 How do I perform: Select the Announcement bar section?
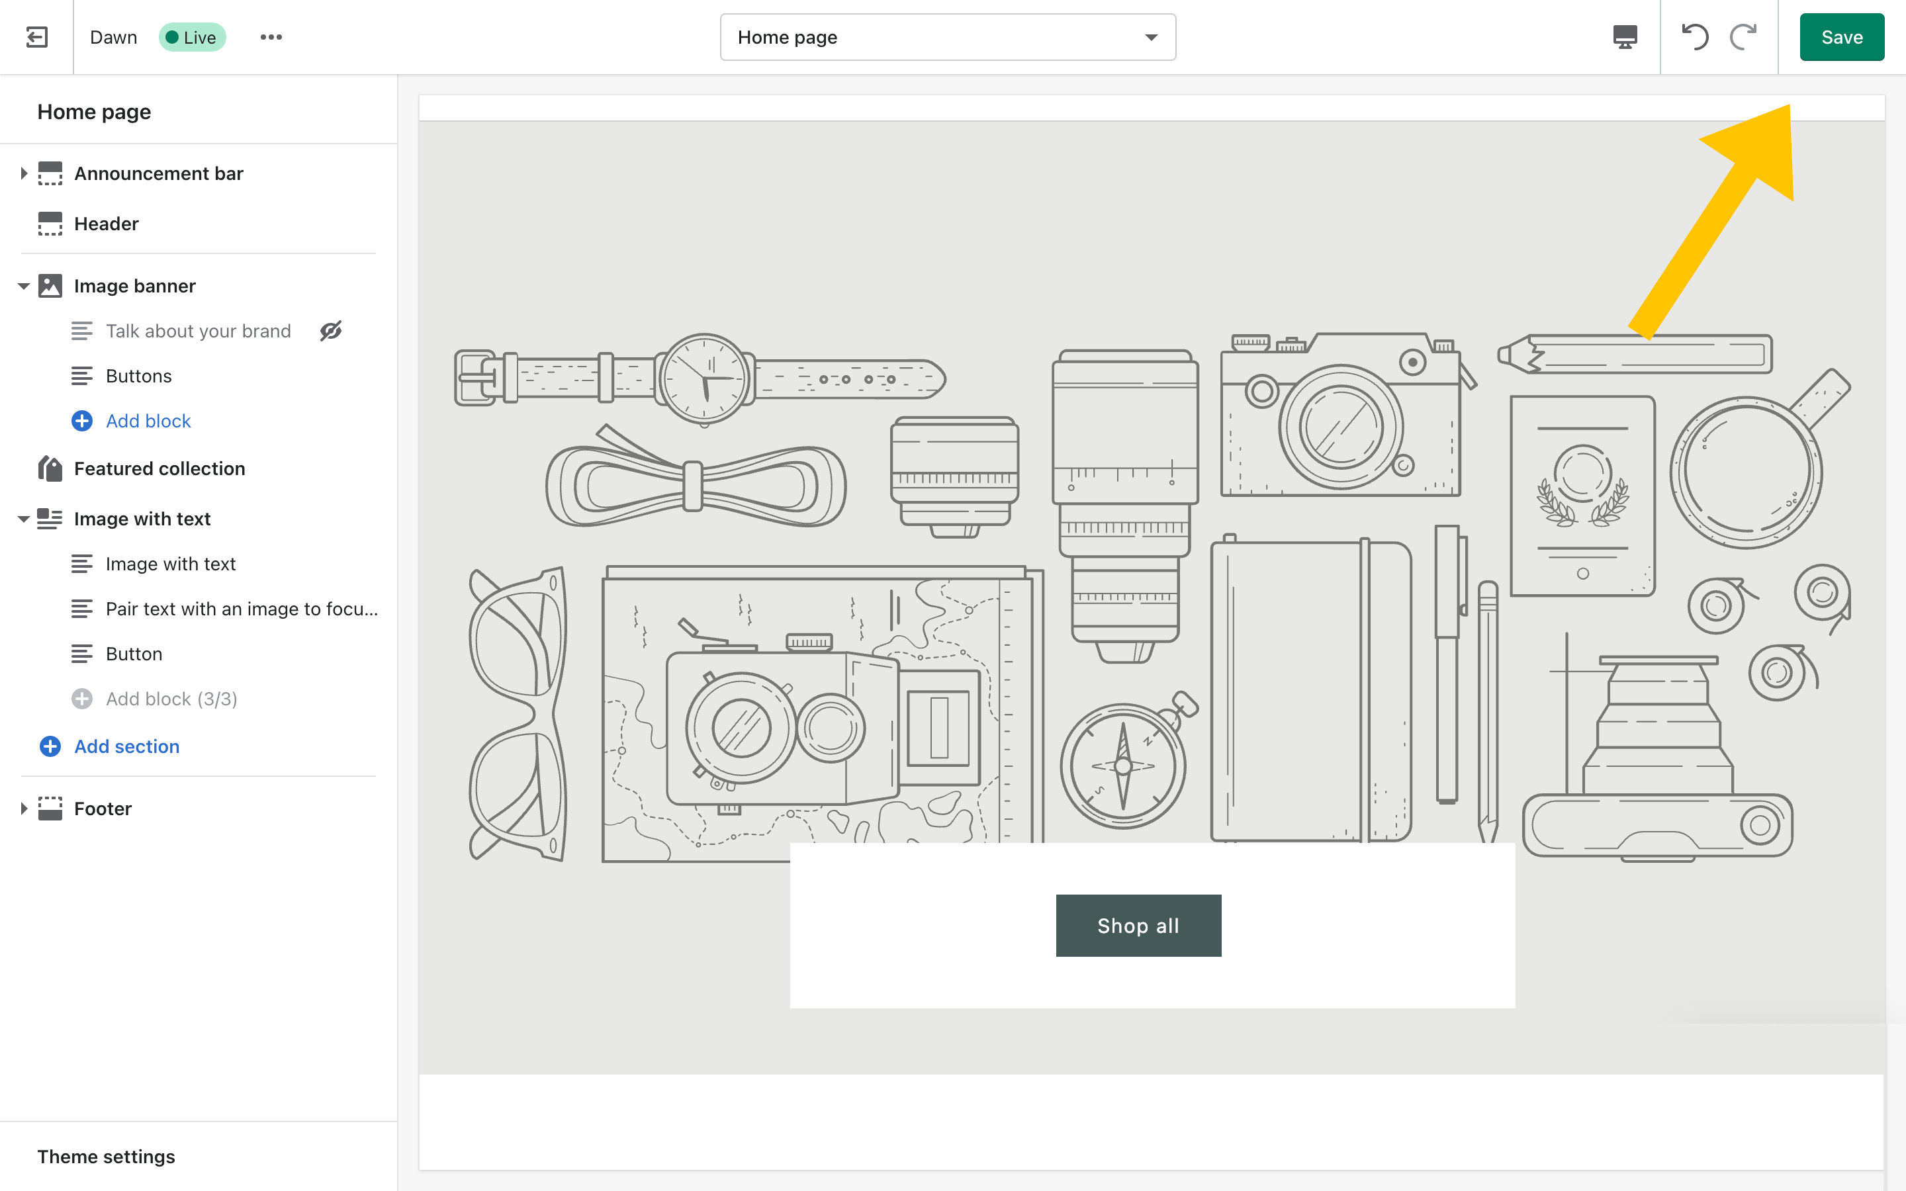coord(159,173)
